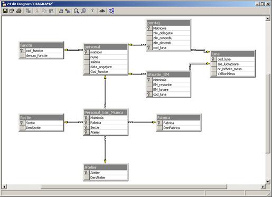Select the key icon beside cod_functie
This screenshot has height=197, width=272.
click(22, 51)
